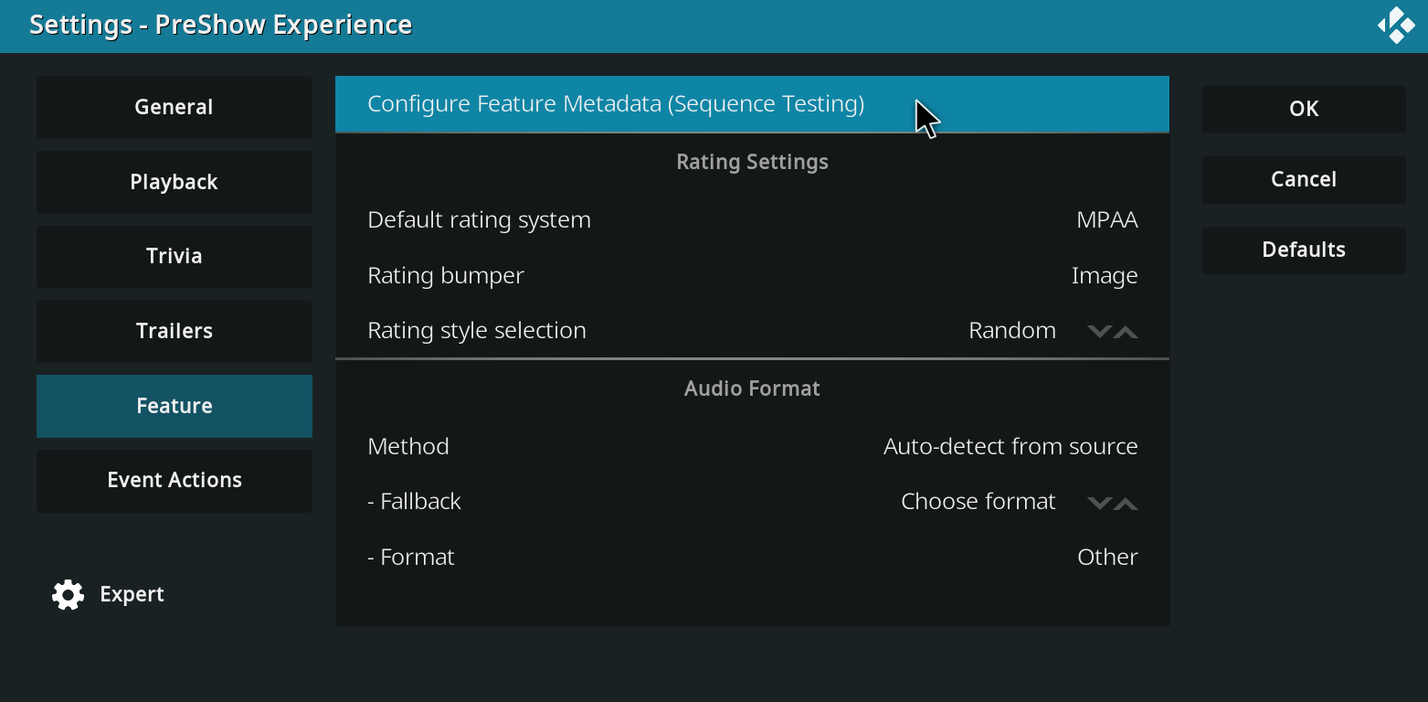Switch to the Playback category
Screen dimensions: 1428x702
click(174, 182)
